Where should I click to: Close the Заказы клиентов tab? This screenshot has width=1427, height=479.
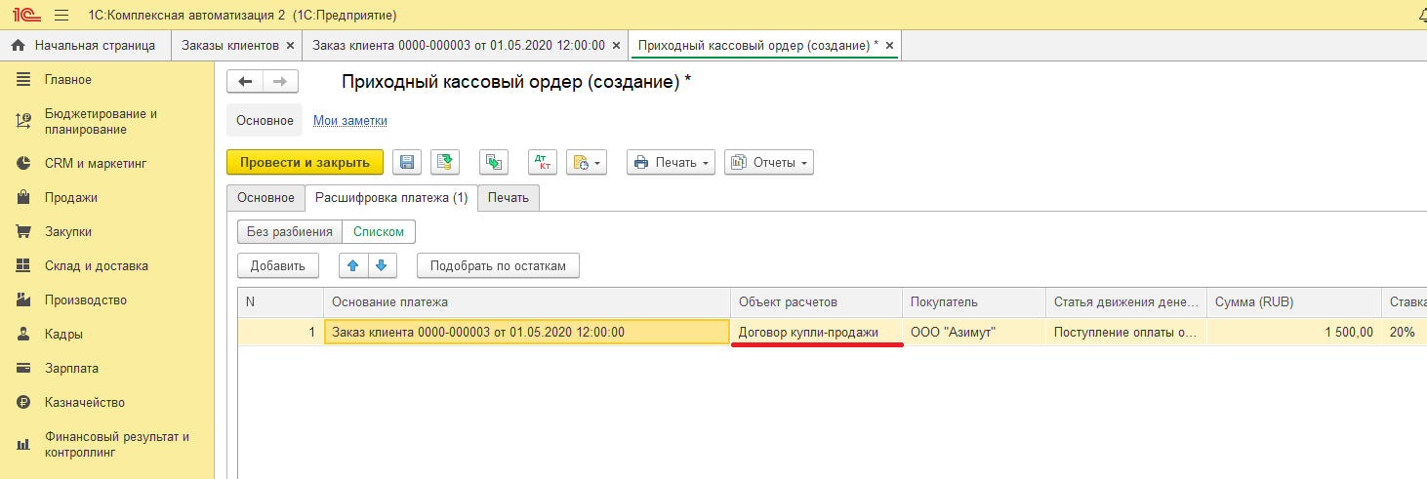pos(290,46)
